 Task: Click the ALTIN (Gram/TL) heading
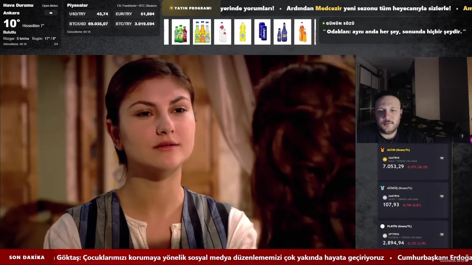398,150
